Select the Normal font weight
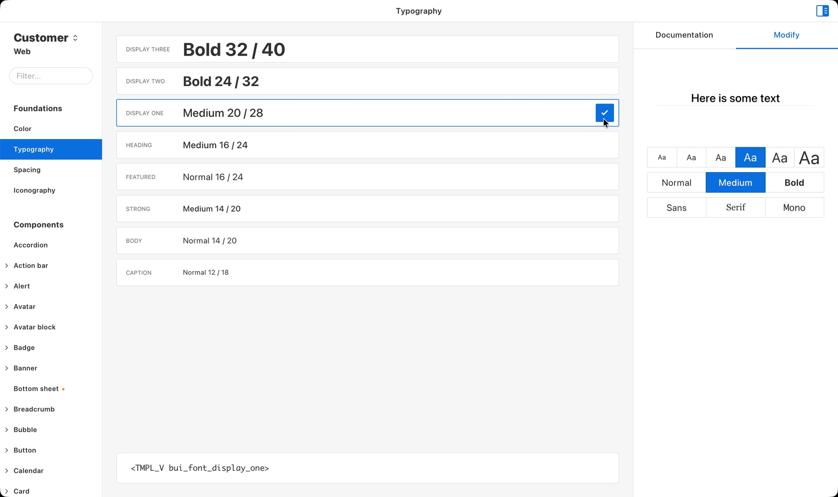Viewport: 838px width, 497px height. pos(676,183)
